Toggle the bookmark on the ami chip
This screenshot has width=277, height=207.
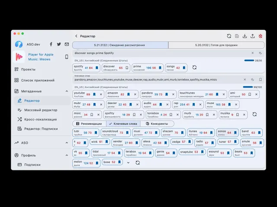click(250, 94)
